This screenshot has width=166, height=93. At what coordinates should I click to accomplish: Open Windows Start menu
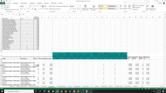[2, 91]
